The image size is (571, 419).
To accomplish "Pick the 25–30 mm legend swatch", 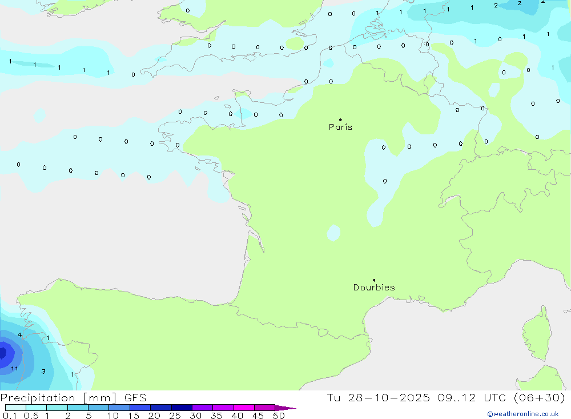I will (182, 408).
